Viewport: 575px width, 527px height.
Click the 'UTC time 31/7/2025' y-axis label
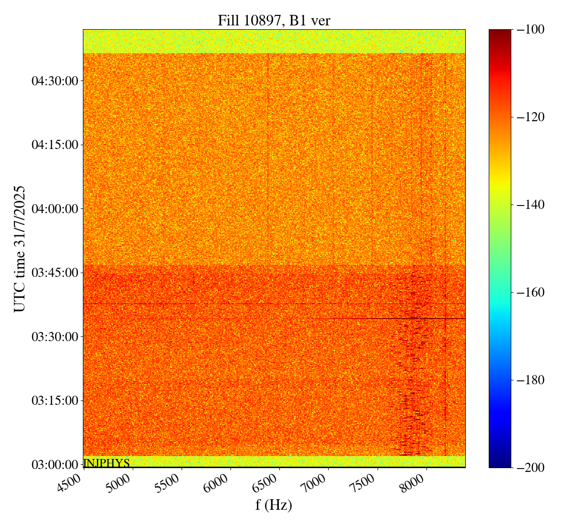coord(20,249)
